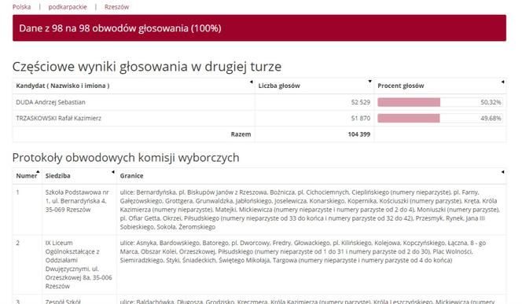The image size is (522, 304).
Task: Click the 50,32% percentage value
Action: [491, 102]
